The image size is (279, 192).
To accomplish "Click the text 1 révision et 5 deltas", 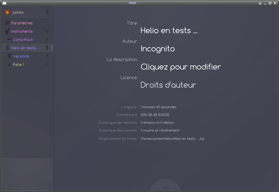I will click(x=157, y=122).
